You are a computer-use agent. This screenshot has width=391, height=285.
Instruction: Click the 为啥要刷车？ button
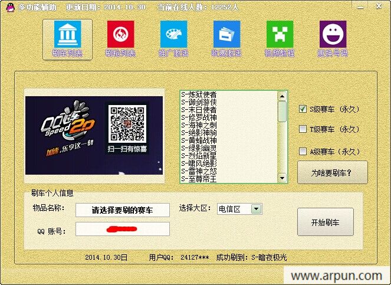click(x=333, y=172)
